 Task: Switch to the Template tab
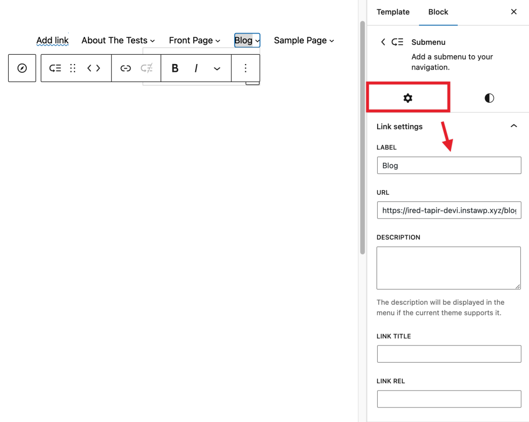393,12
